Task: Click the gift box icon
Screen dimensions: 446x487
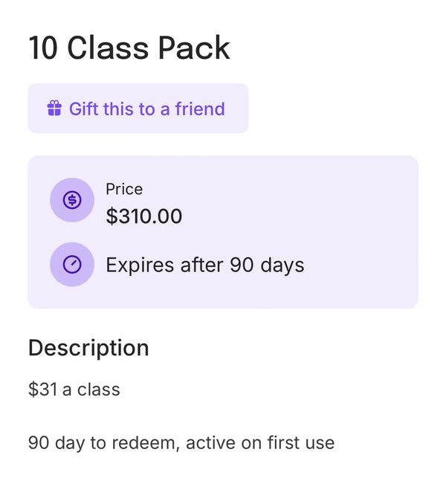Action: point(54,109)
